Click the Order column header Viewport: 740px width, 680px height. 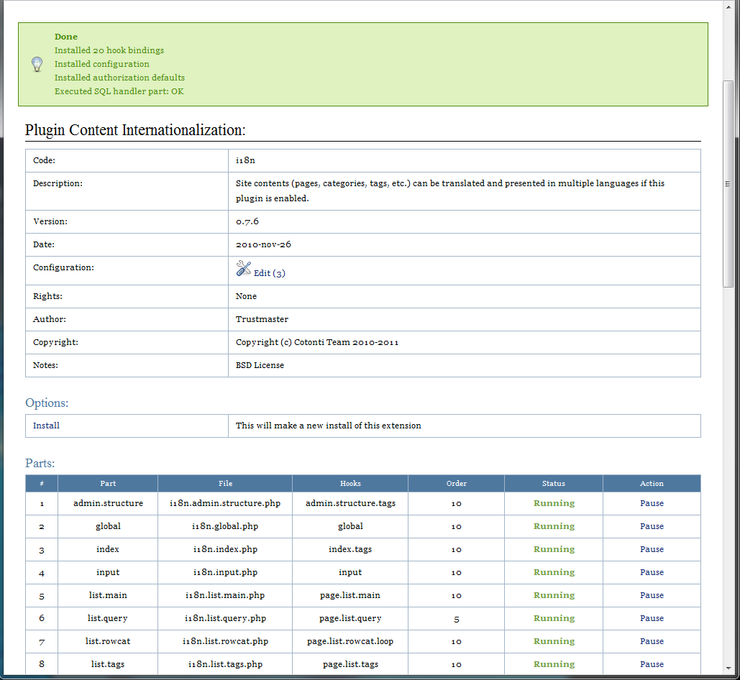457,483
